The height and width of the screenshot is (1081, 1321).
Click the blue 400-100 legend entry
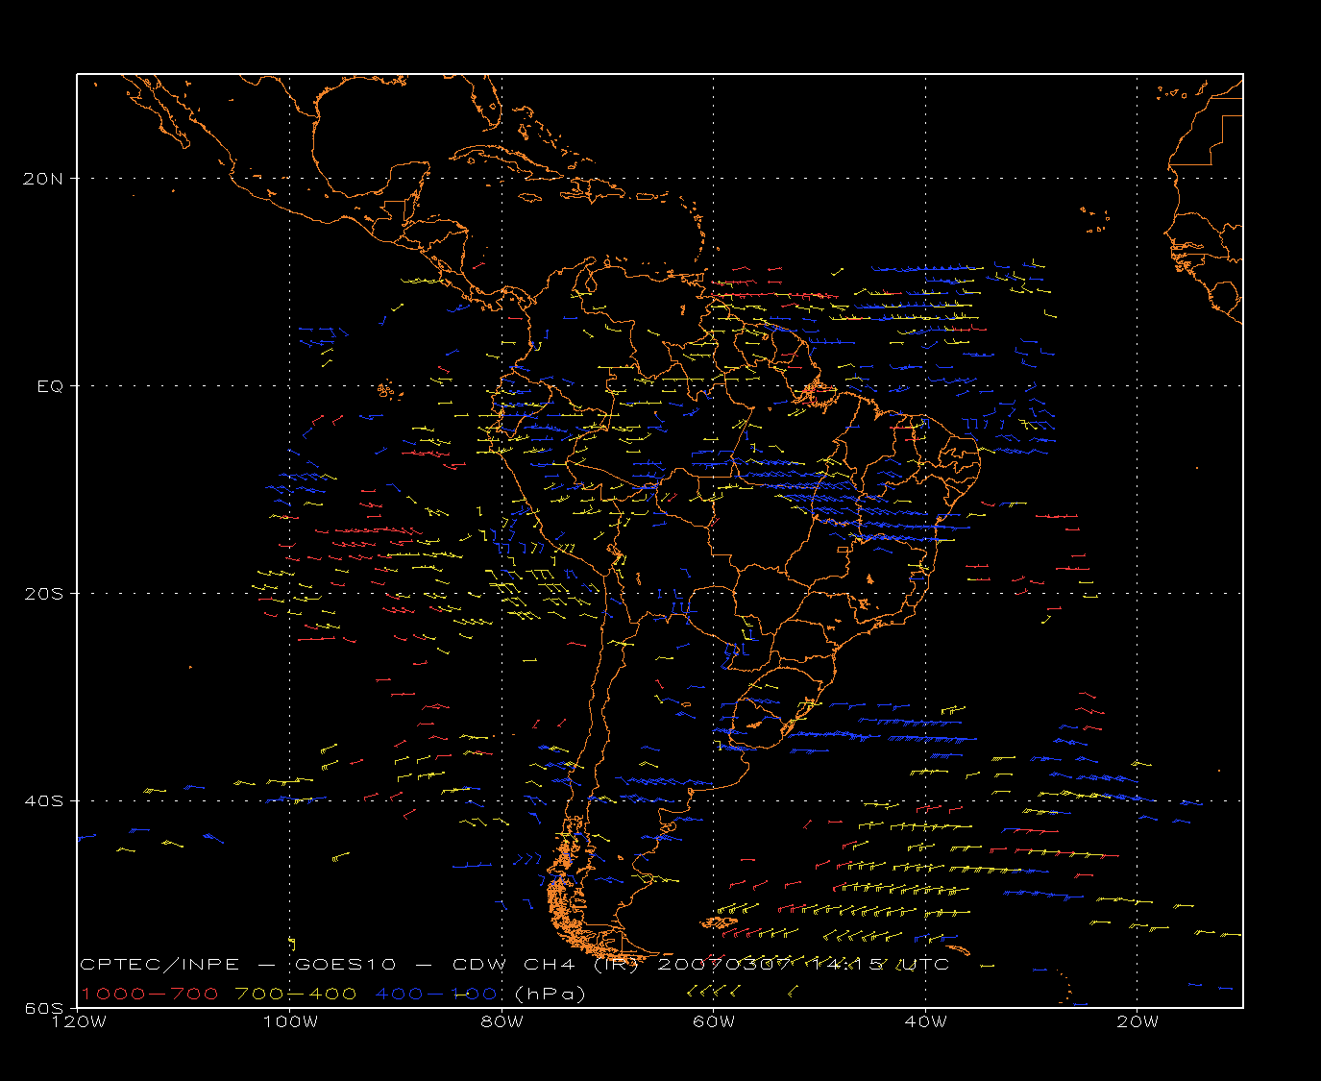(437, 994)
